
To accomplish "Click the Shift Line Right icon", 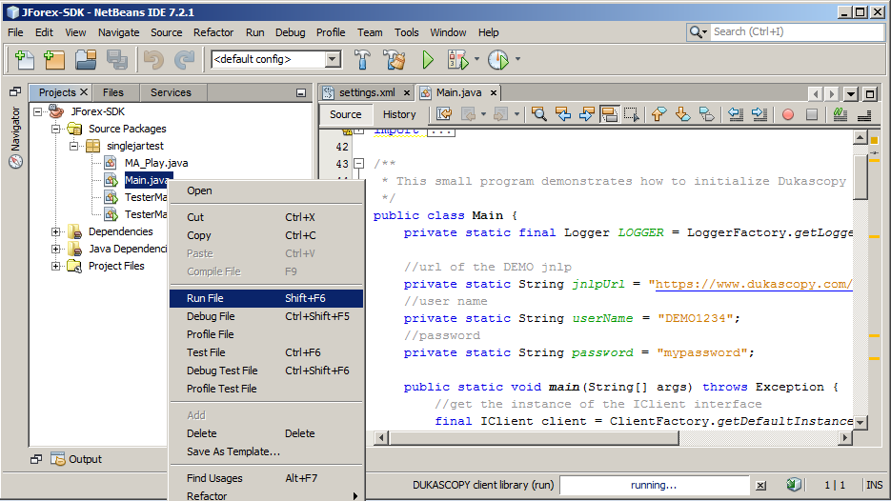I will 759,114.
